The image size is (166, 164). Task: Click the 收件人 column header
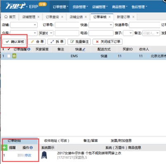(144, 49)
